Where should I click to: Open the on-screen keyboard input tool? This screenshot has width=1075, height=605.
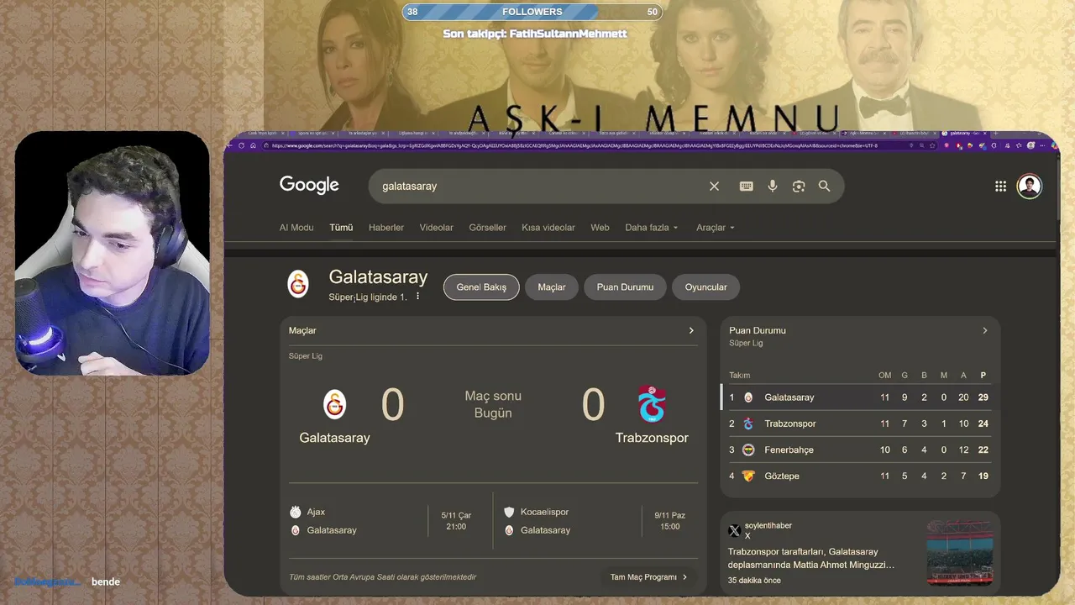click(746, 187)
